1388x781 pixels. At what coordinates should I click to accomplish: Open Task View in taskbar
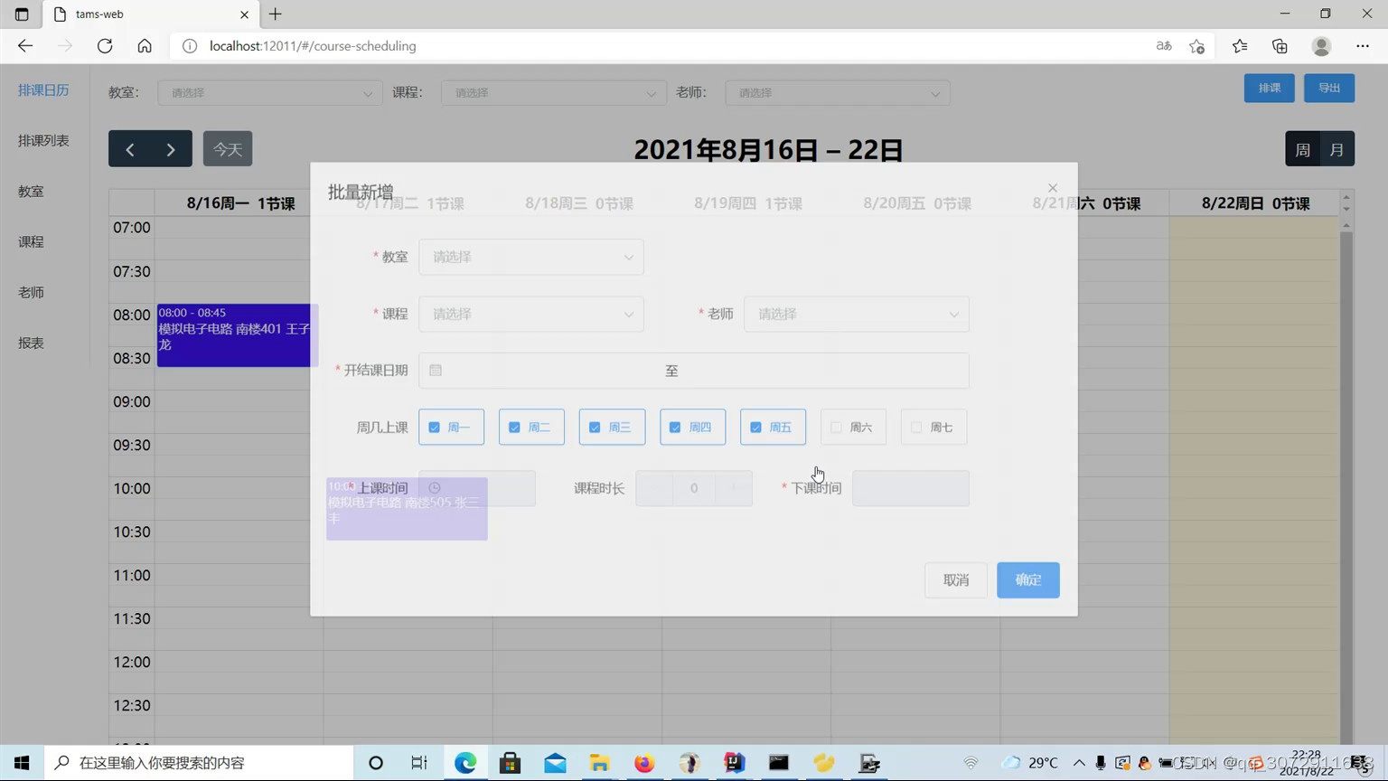point(419,763)
